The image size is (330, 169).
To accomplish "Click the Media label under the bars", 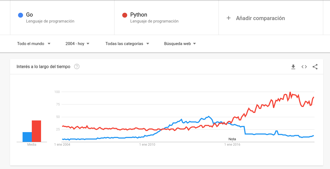I will click(32, 145).
